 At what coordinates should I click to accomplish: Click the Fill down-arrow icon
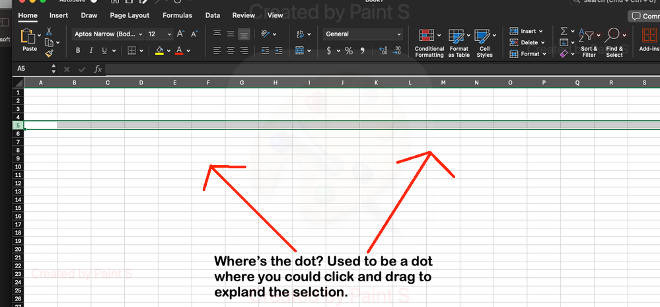click(x=564, y=42)
